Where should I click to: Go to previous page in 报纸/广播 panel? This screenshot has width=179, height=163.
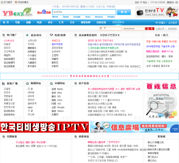click(16, 118)
